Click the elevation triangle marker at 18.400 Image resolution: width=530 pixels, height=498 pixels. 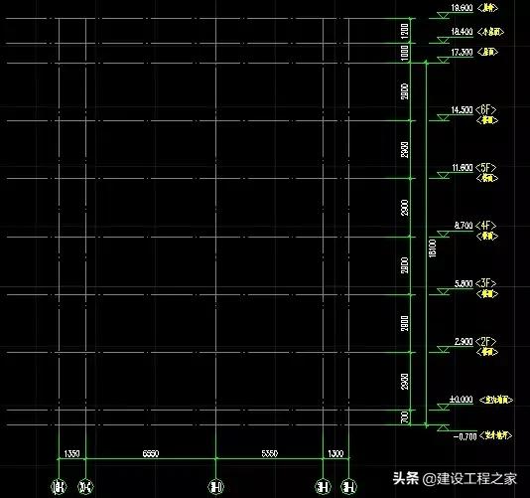click(443, 40)
